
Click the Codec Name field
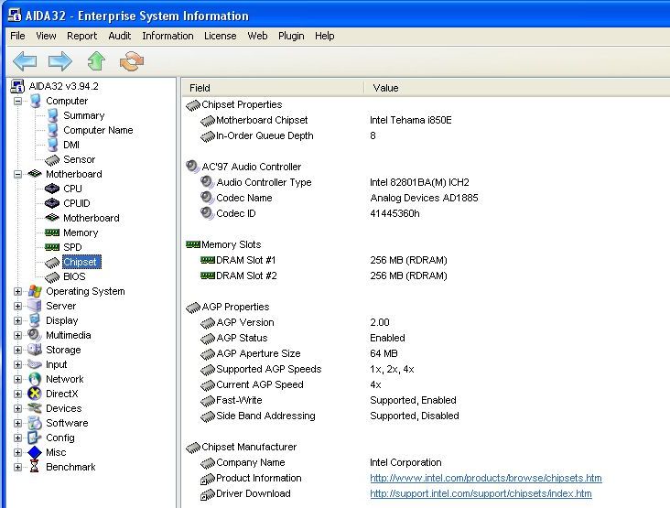244,198
